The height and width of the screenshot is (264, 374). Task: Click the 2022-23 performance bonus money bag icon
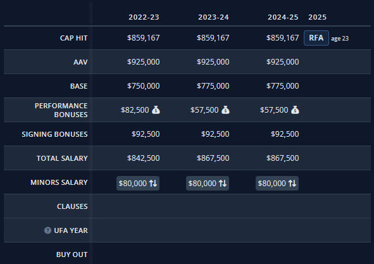pyautogui.click(x=156, y=110)
